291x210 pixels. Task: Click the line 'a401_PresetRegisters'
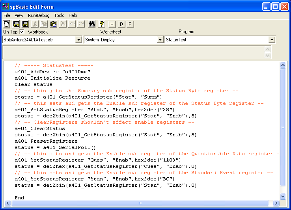tap(46, 141)
